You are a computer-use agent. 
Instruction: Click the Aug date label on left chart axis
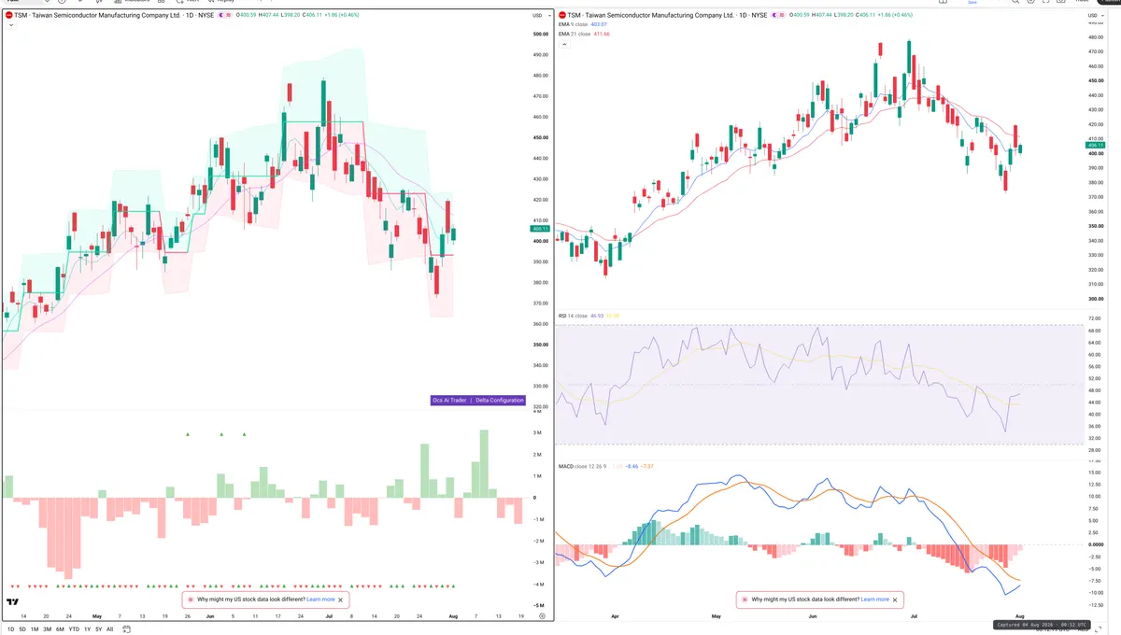(453, 617)
